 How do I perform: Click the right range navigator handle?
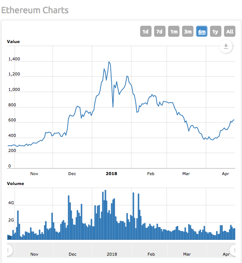click(234, 250)
